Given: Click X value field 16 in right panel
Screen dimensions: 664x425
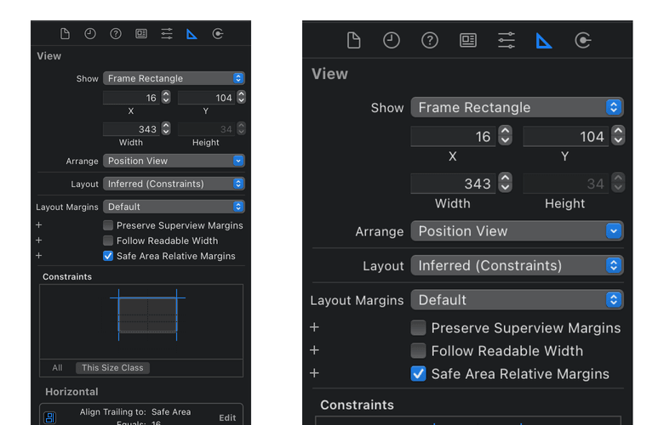Looking at the screenshot, I should pos(453,137).
